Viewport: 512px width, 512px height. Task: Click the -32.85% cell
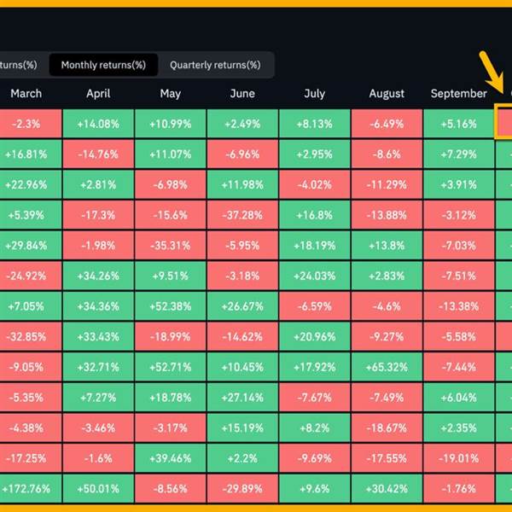(x=31, y=336)
